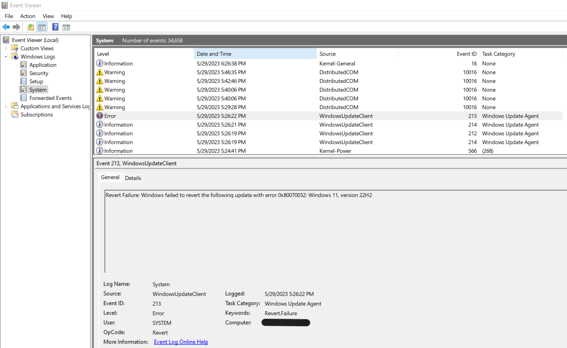This screenshot has height=348, width=567.
Task: Open the View menu
Action: [48, 16]
